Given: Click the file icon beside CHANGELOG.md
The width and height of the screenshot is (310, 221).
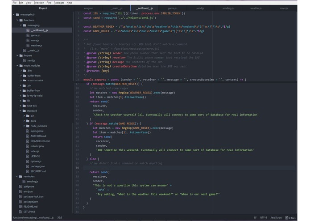Looking at the screenshot, I should pos(28,141).
